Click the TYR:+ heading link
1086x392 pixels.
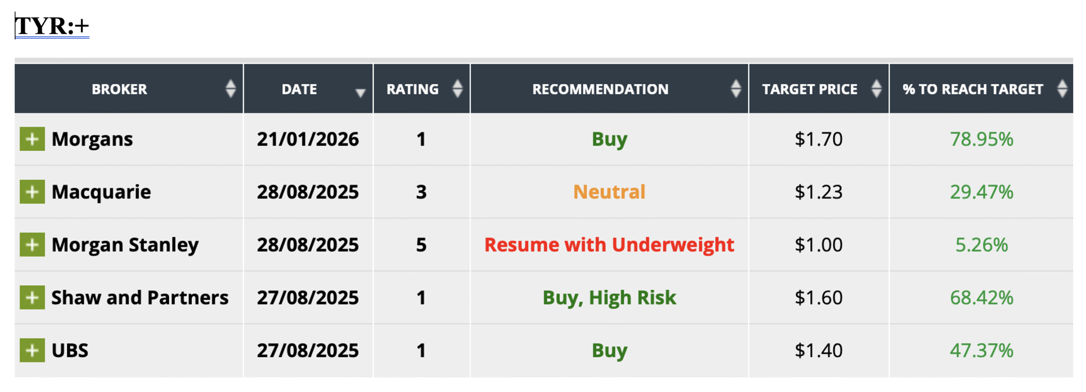(x=52, y=26)
